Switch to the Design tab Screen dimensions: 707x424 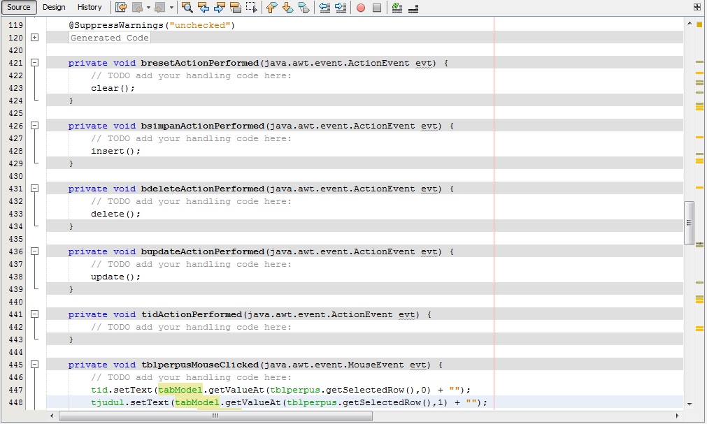tap(54, 7)
